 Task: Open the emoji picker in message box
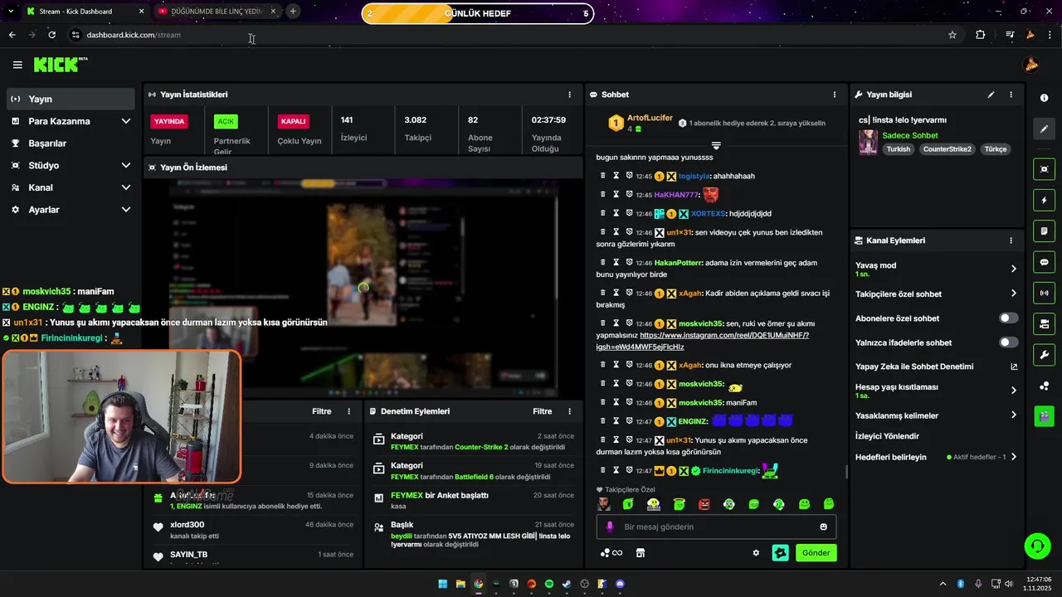pos(824,527)
